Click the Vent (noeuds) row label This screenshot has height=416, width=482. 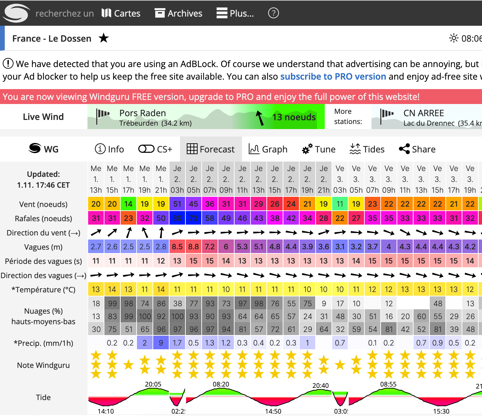(43, 204)
